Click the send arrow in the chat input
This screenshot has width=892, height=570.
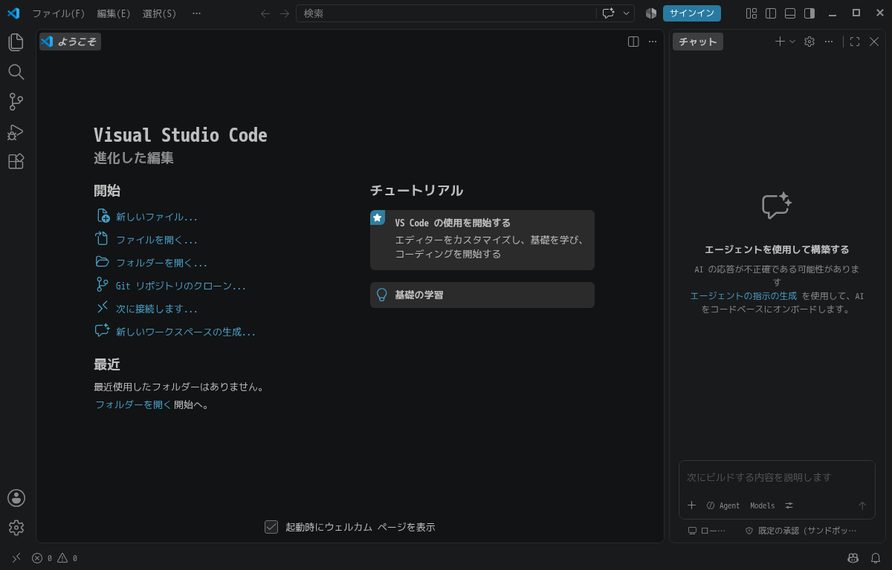click(x=862, y=505)
